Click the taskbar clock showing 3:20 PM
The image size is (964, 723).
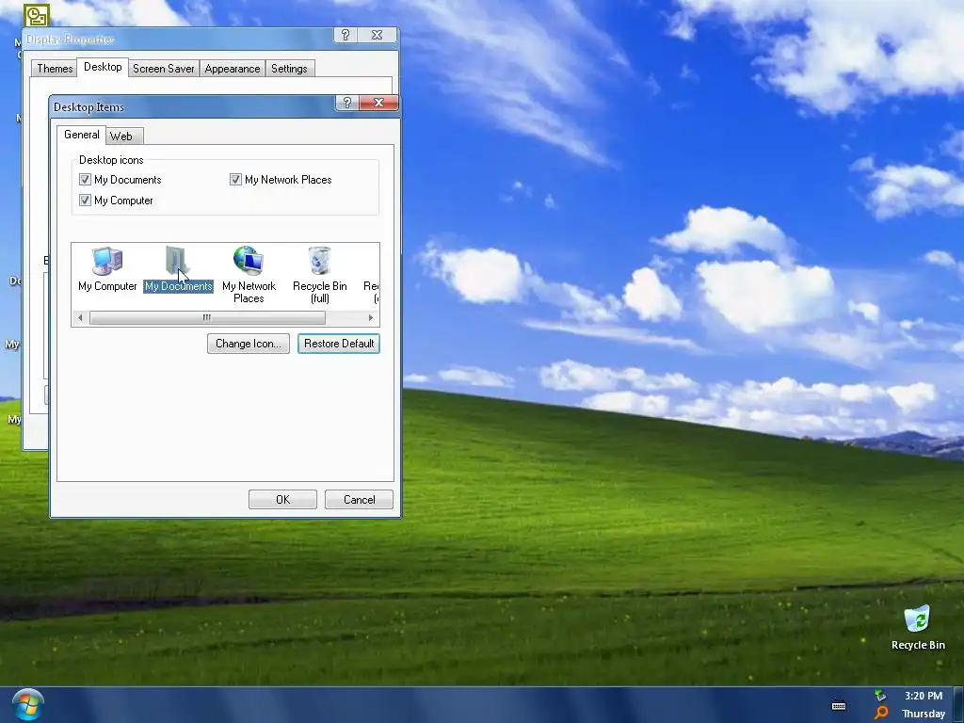tap(924, 696)
